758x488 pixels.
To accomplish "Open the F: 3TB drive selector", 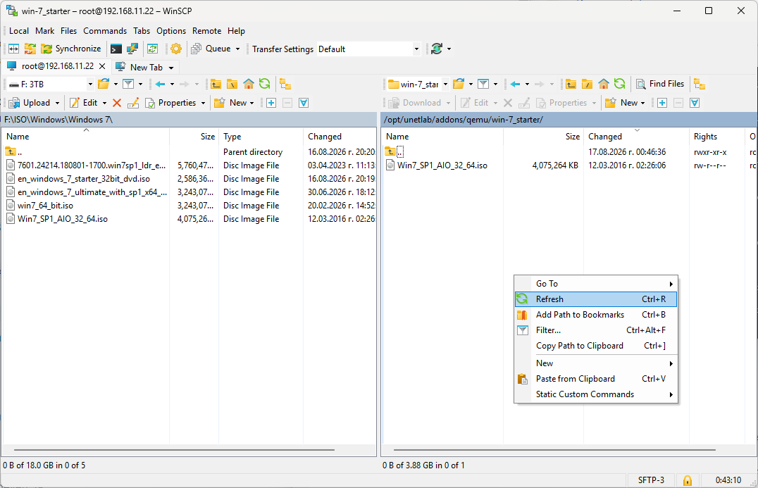I will tap(50, 85).
